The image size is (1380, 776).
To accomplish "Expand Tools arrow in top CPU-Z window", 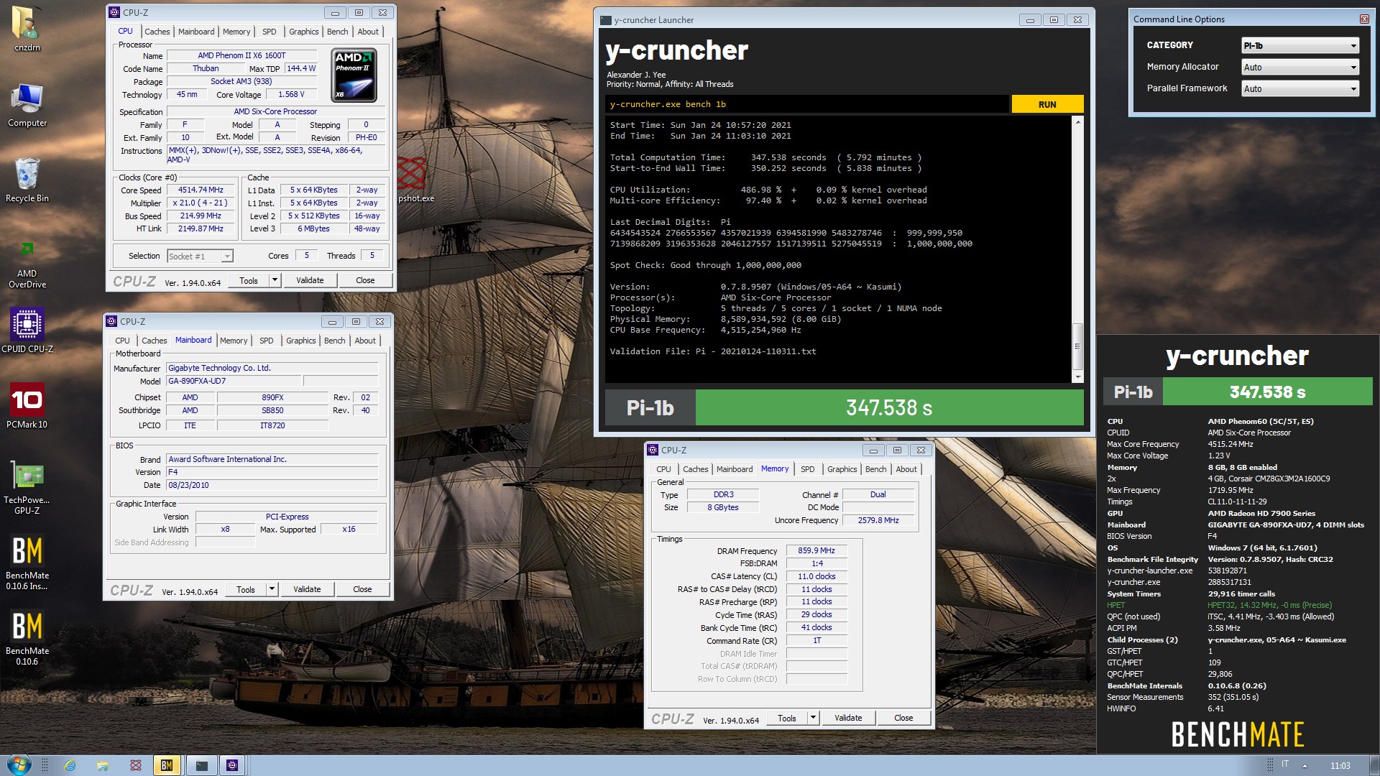I will [275, 280].
